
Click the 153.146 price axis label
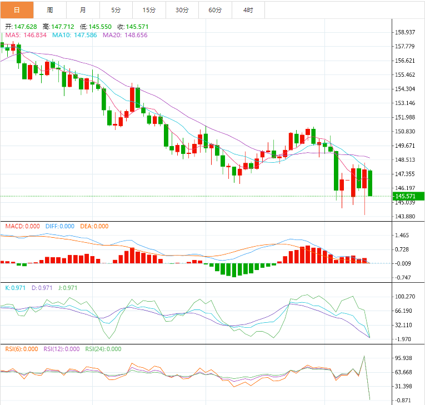(405, 103)
